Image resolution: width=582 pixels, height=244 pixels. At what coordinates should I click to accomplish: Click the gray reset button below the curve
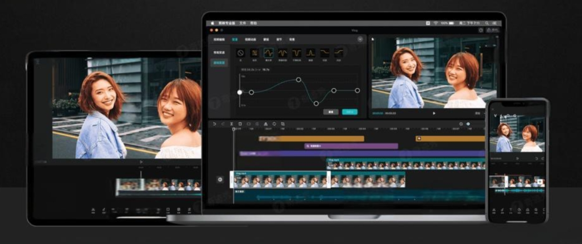tap(331, 112)
